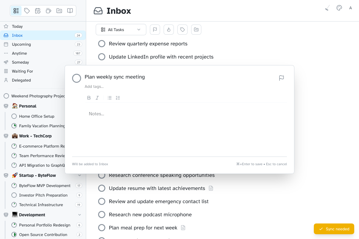Flag the 'Plan weekly sync meeting' task

(x=281, y=78)
